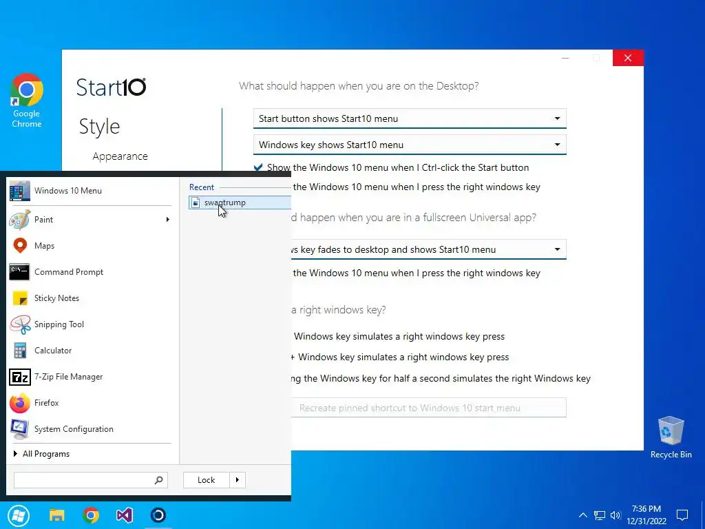
Task: Click the Windows Start orb on taskbar
Action: point(19,515)
